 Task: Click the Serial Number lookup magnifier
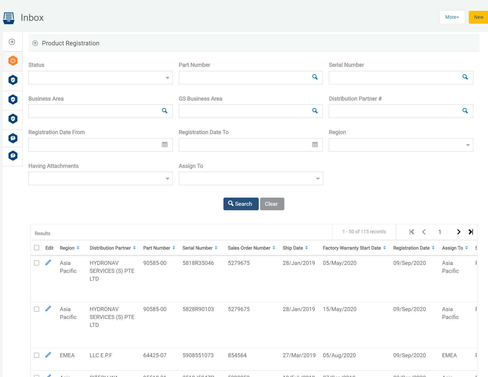point(465,77)
